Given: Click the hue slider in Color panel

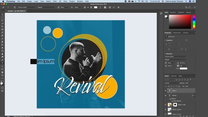Looking at the screenshot, I should point(194,22).
